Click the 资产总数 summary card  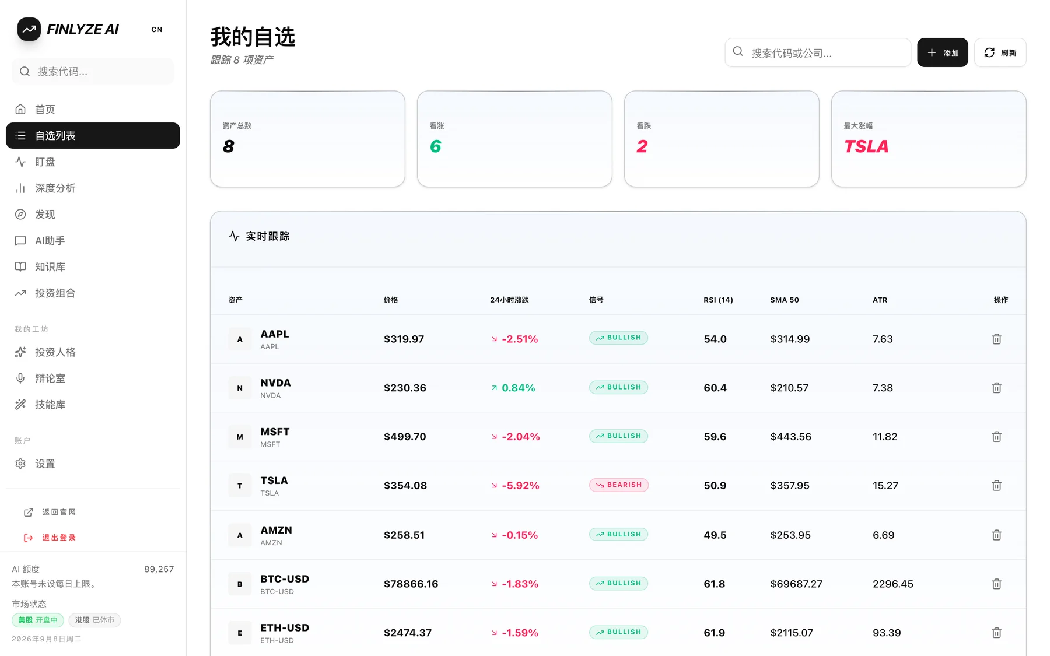tap(307, 139)
